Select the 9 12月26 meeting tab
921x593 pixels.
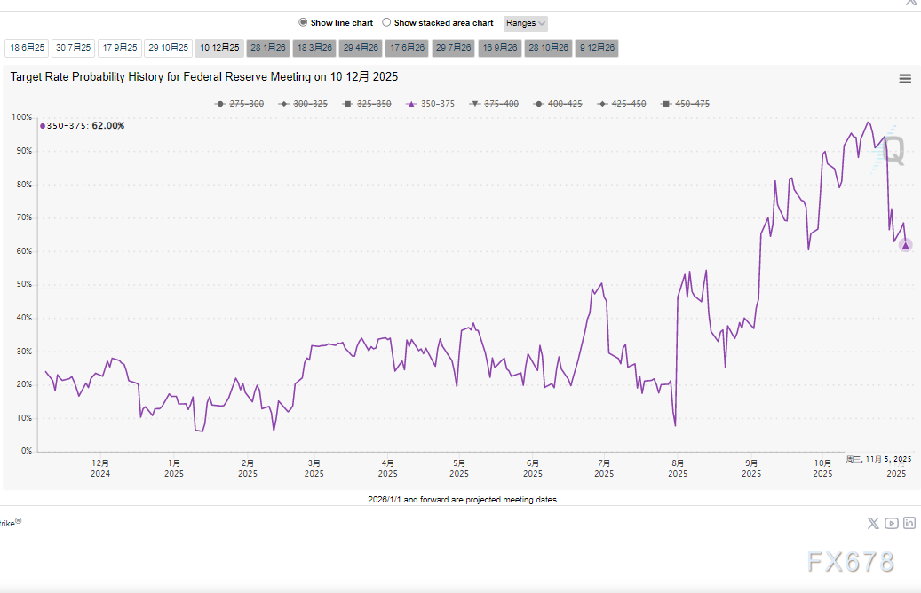(597, 48)
